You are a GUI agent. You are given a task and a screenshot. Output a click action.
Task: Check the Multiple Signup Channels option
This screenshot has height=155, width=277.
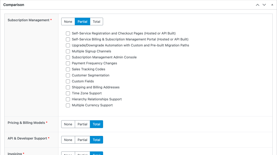[68, 51]
